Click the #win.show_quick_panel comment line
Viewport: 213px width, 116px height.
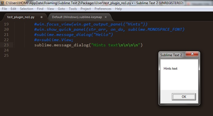pyautogui.click(x=109, y=29)
